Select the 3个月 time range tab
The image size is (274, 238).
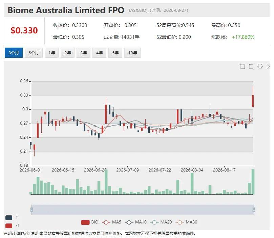click(14, 53)
